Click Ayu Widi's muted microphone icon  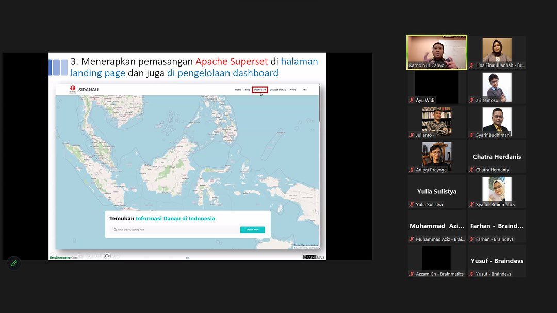[x=412, y=100]
